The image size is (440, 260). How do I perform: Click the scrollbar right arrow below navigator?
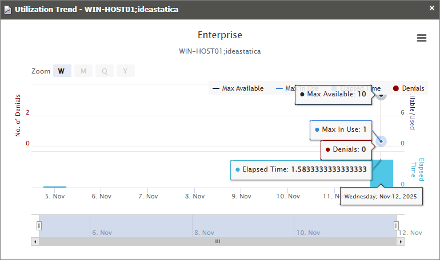coord(401,241)
